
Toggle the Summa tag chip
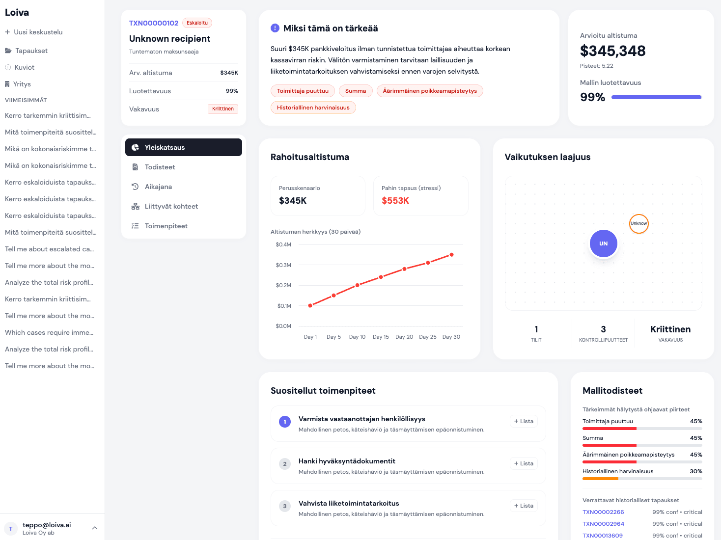(x=355, y=91)
